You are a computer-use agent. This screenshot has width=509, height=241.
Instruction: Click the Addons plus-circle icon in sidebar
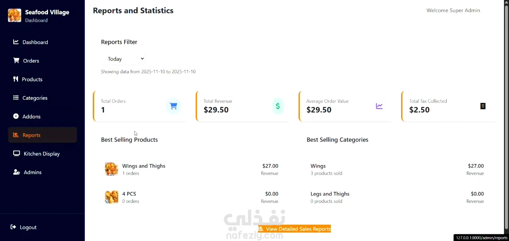pyautogui.click(x=16, y=116)
